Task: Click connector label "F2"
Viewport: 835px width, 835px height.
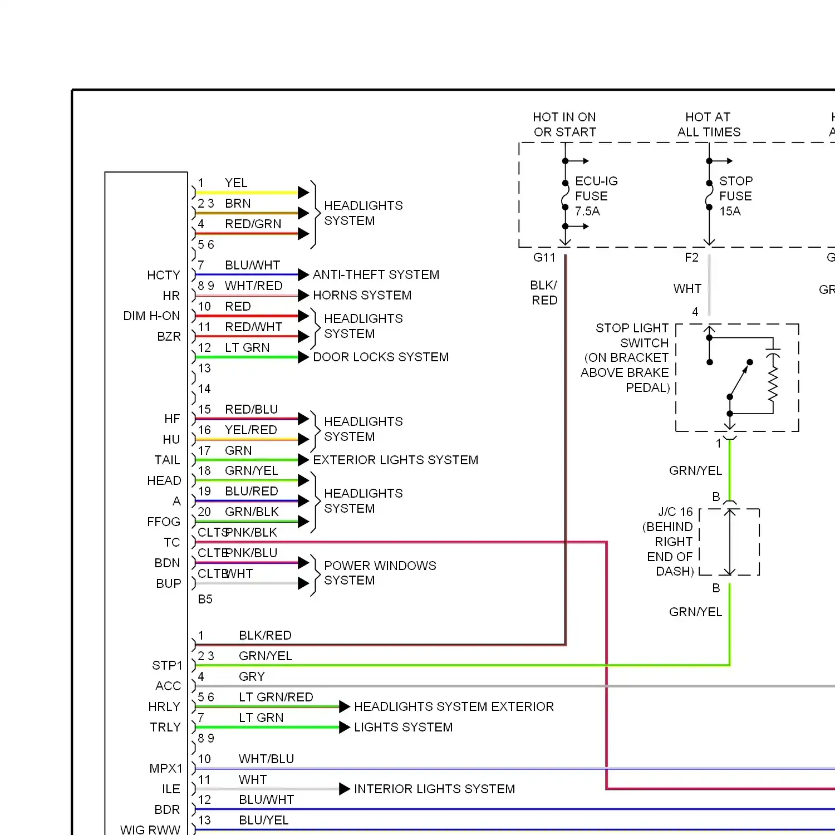Action: pyautogui.click(x=691, y=257)
